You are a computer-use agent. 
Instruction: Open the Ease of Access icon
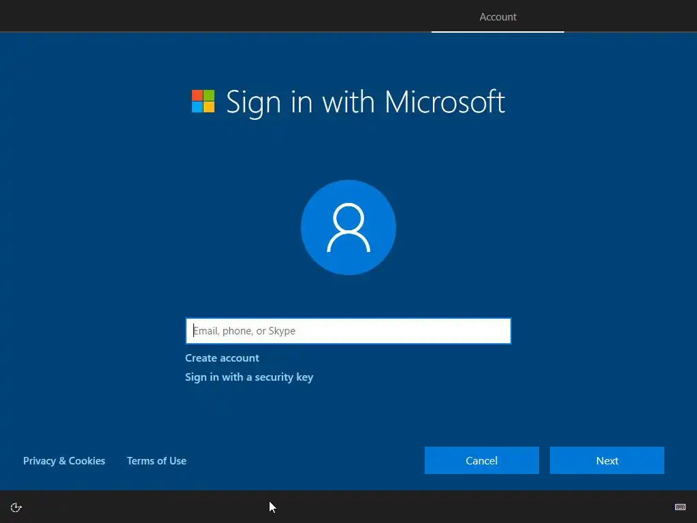pos(16,507)
